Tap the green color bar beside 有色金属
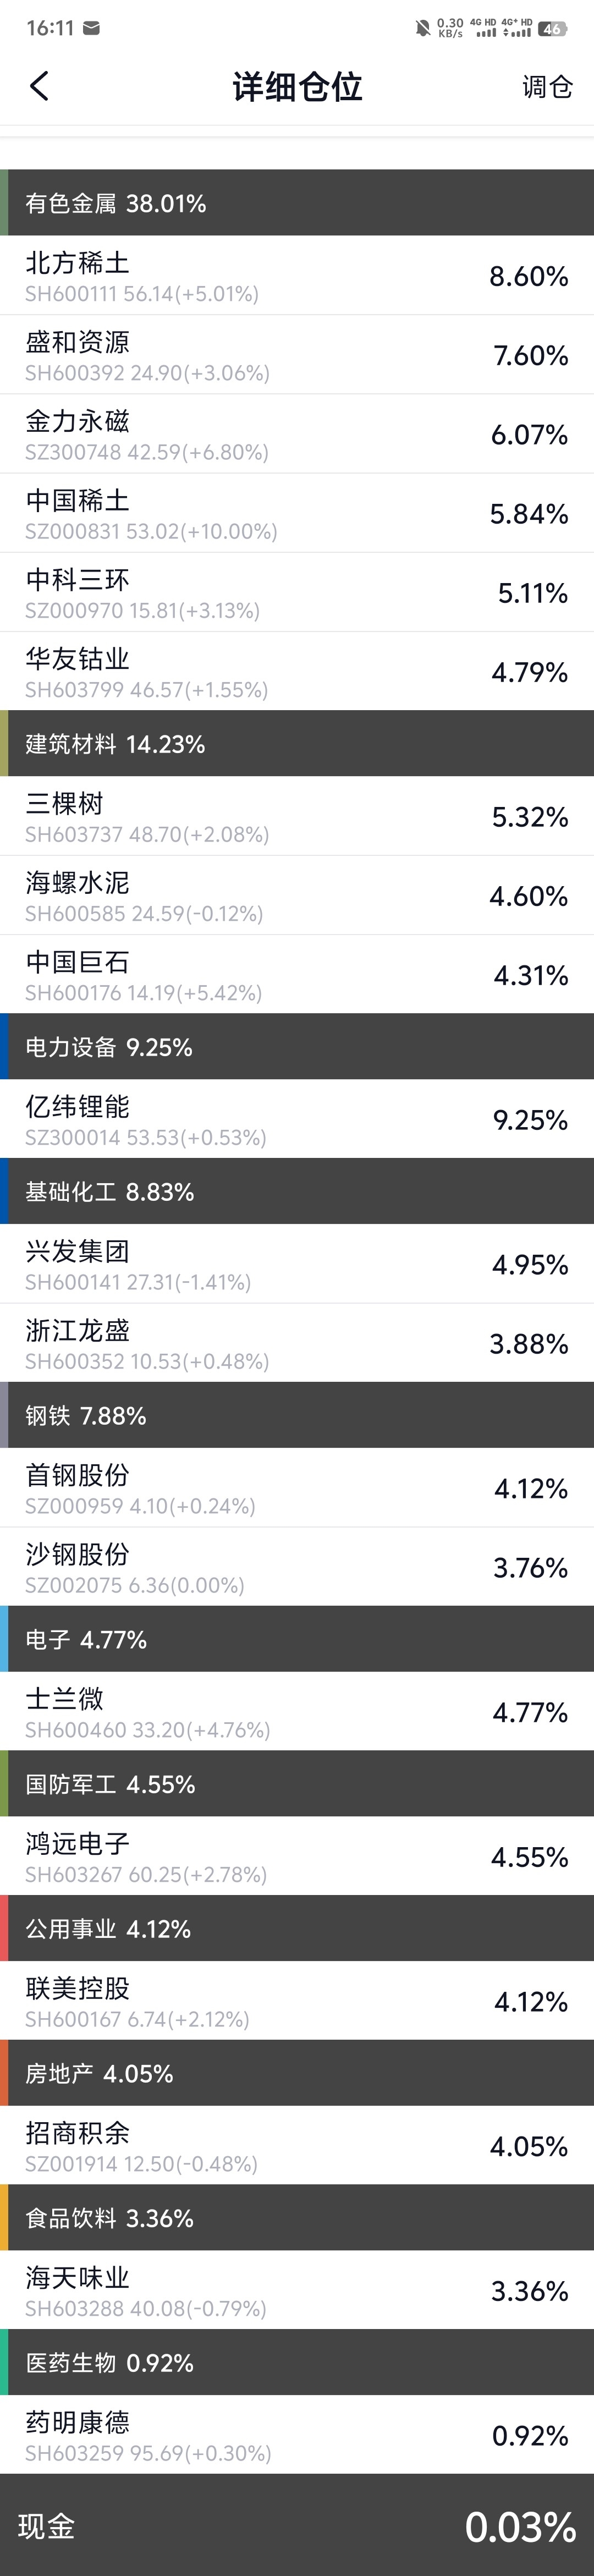The image size is (594, 2576). click(4, 203)
